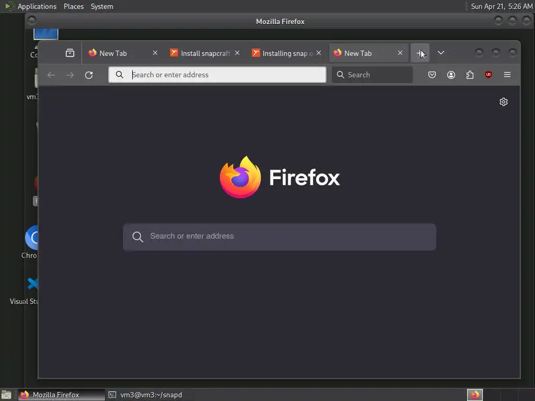Click Firefox workspace icon in bottom panel

(x=475, y=395)
